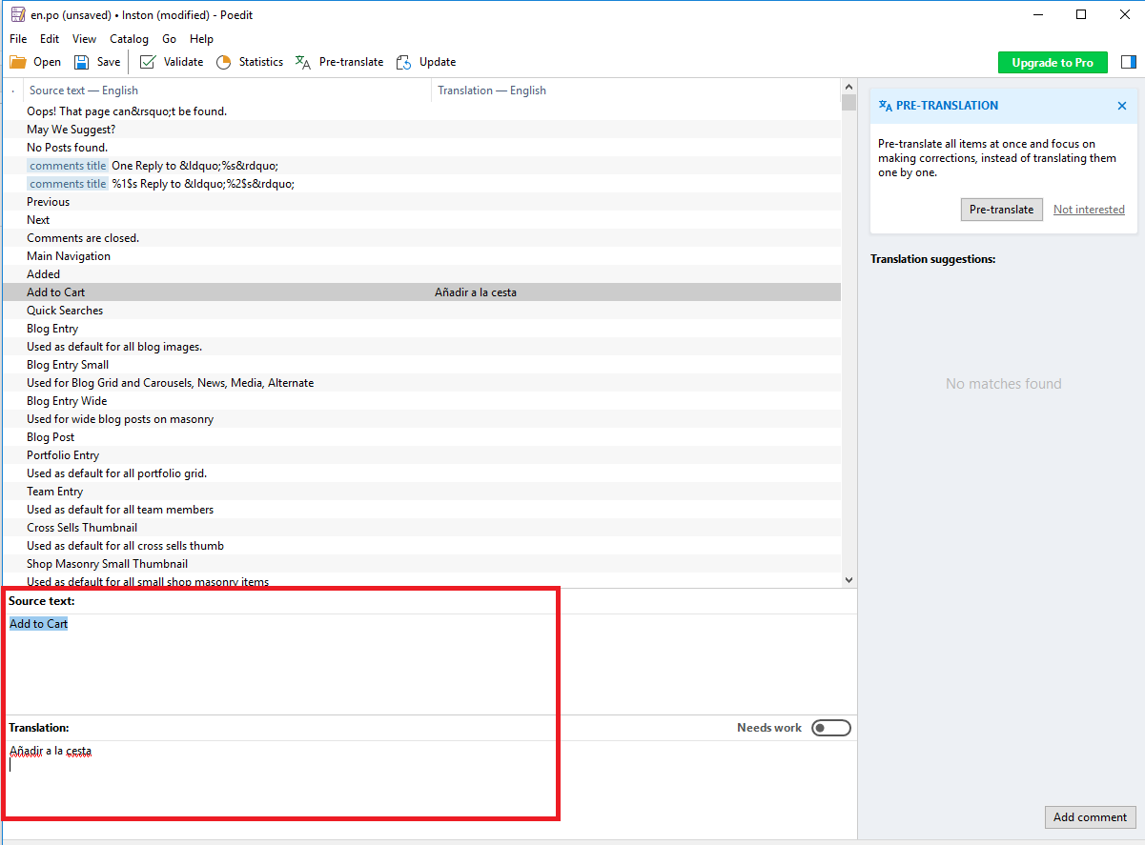This screenshot has height=845, width=1145.
Task: Close the Pre-translation banner
Action: coord(1122,106)
